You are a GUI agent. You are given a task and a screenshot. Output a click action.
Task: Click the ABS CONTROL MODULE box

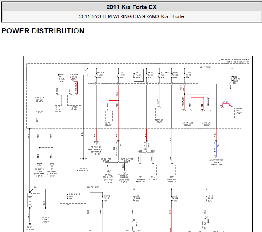coord(140,170)
